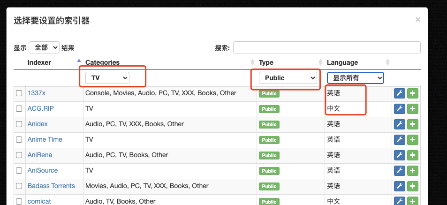Close the 选择要设置的索引器 dialog

pos(417,20)
